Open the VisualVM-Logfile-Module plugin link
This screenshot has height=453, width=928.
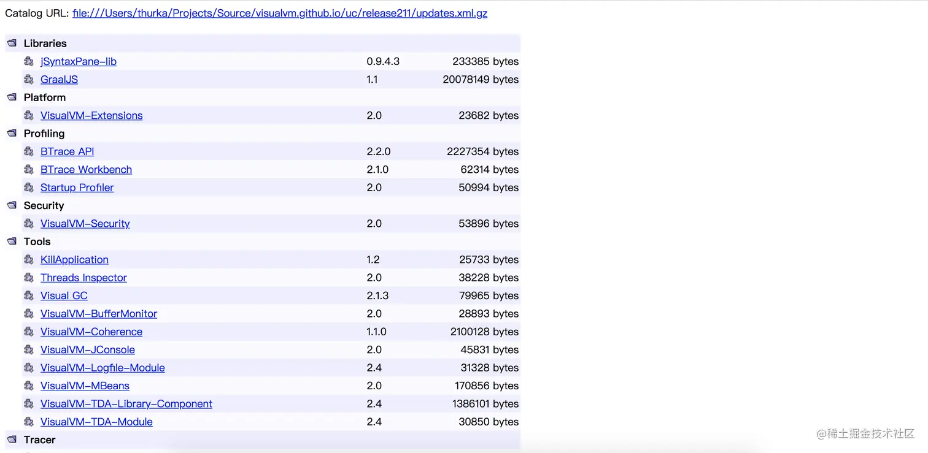tap(102, 368)
